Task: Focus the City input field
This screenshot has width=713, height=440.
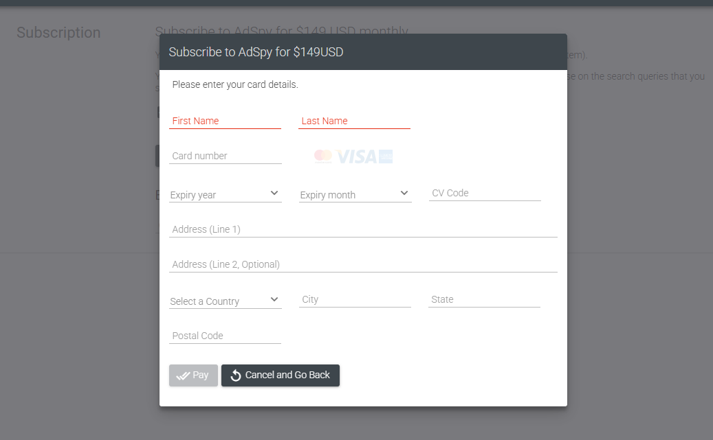Action: click(x=355, y=299)
